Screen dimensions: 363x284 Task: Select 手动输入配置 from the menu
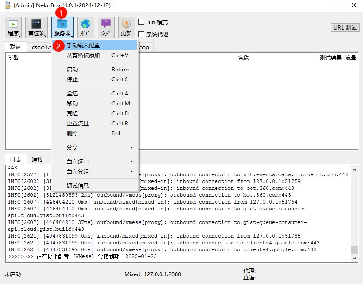point(83,45)
